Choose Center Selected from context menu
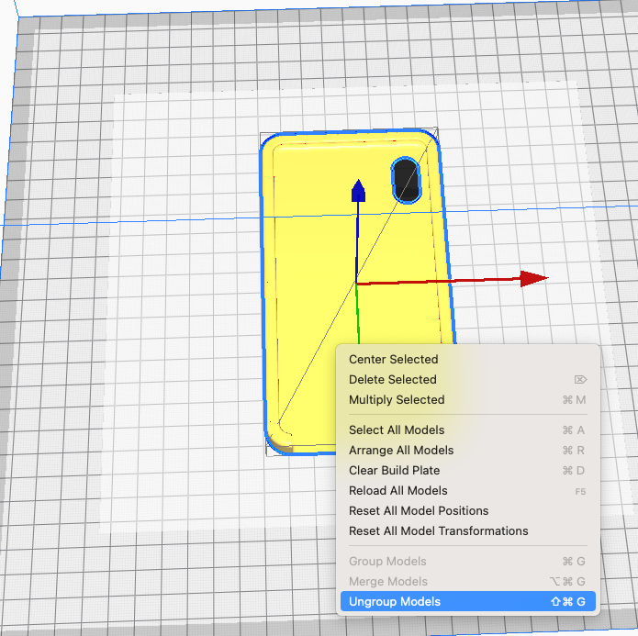 click(x=468, y=360)
